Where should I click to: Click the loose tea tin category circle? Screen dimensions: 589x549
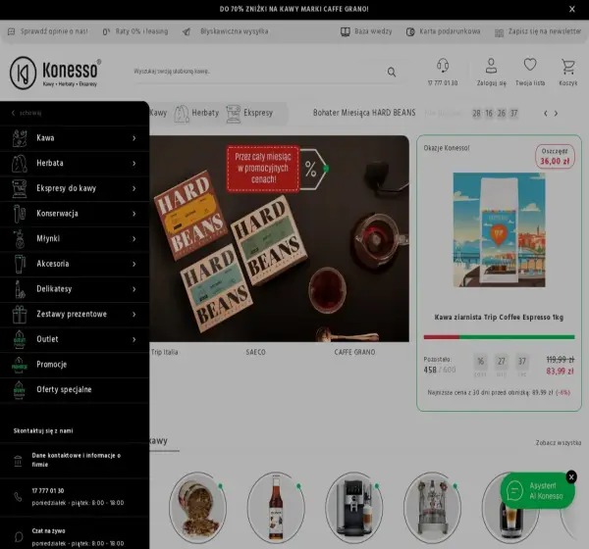198,508
